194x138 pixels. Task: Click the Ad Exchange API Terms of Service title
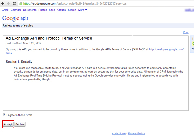(49, 38)
